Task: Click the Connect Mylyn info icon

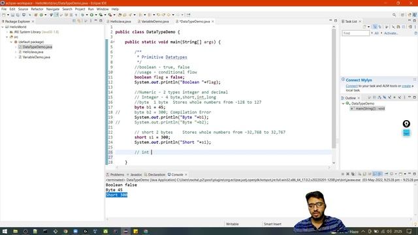Action: [x=343, y=80]
